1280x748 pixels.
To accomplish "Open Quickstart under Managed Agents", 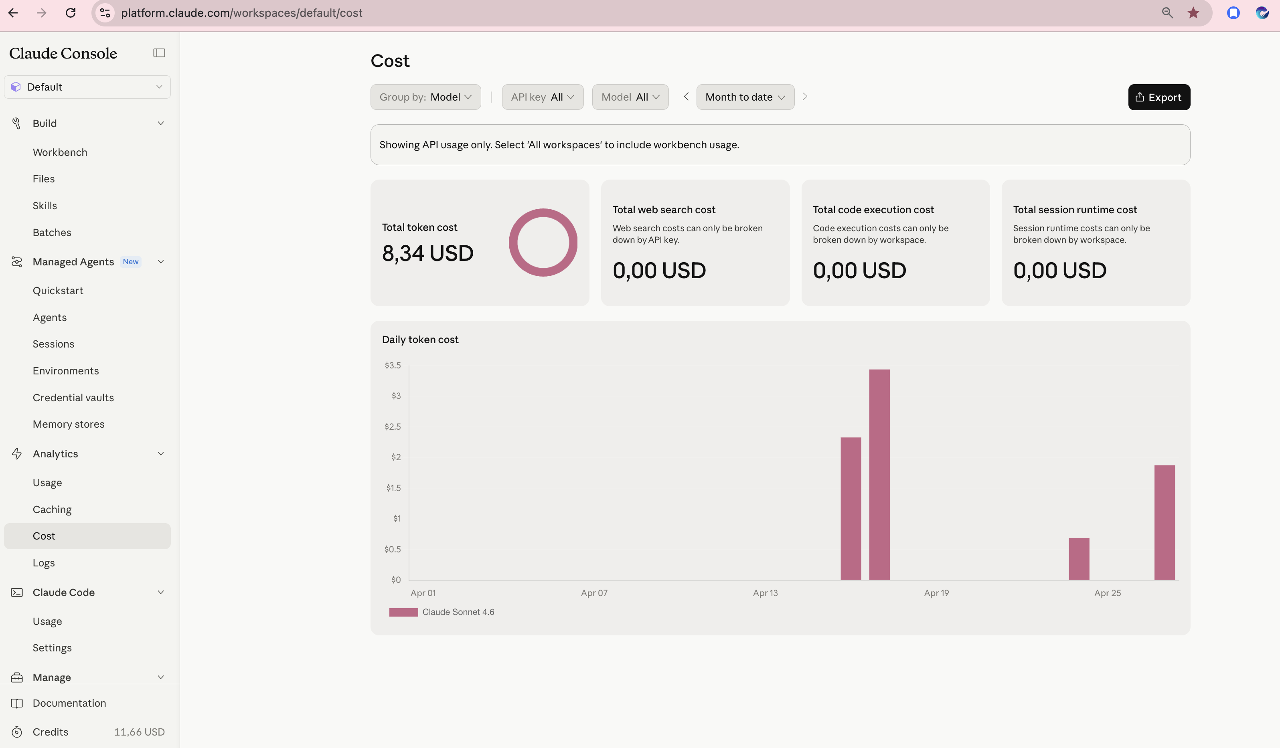I will 58,291.
